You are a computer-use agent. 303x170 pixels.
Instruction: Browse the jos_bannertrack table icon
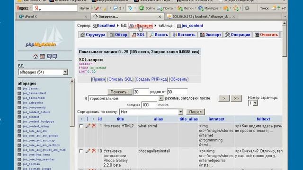(19, 98)
